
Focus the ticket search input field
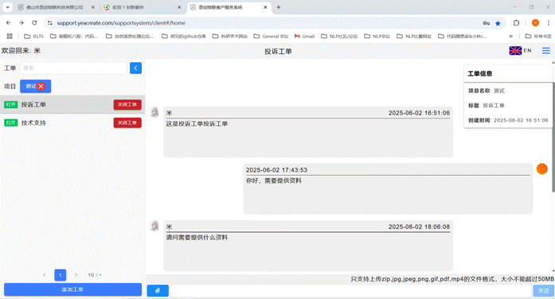point(73,68)
